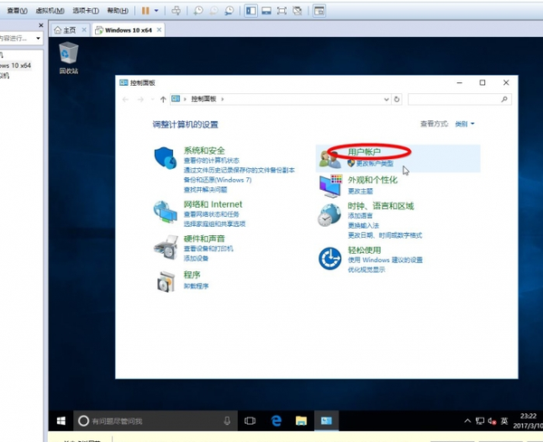Image resolution: width=543 pixels, height=442 pixels.
Task: Click the Windows Start button
Action: point(62,420)
